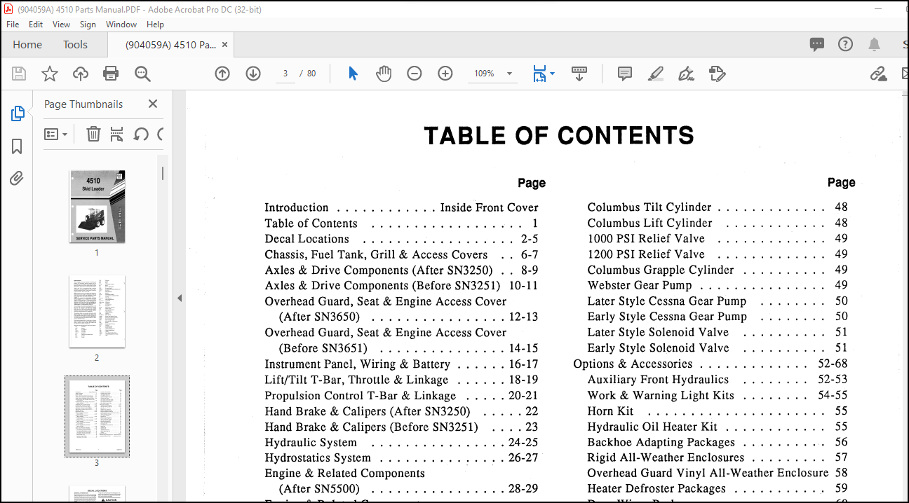The width and height of the screenshot is (909, 503).
Task: Close the 4510 Parts Manual tab
Action: click(225, 45)
